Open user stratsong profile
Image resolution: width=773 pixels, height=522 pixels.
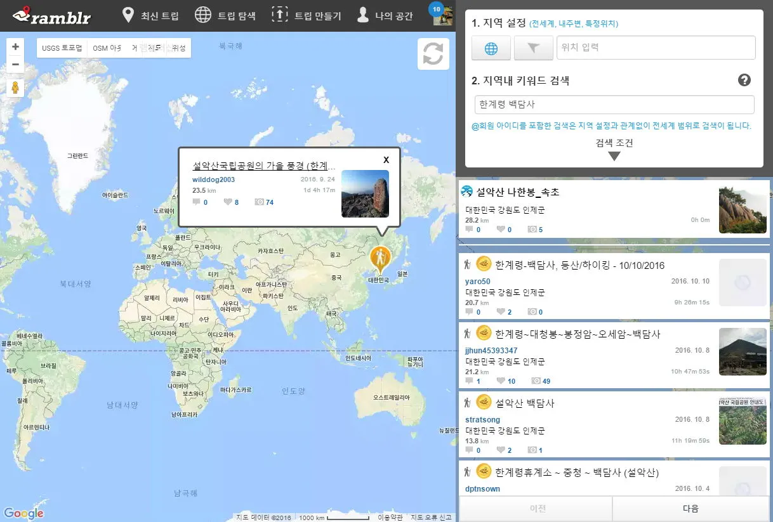(x=482, y=419)
